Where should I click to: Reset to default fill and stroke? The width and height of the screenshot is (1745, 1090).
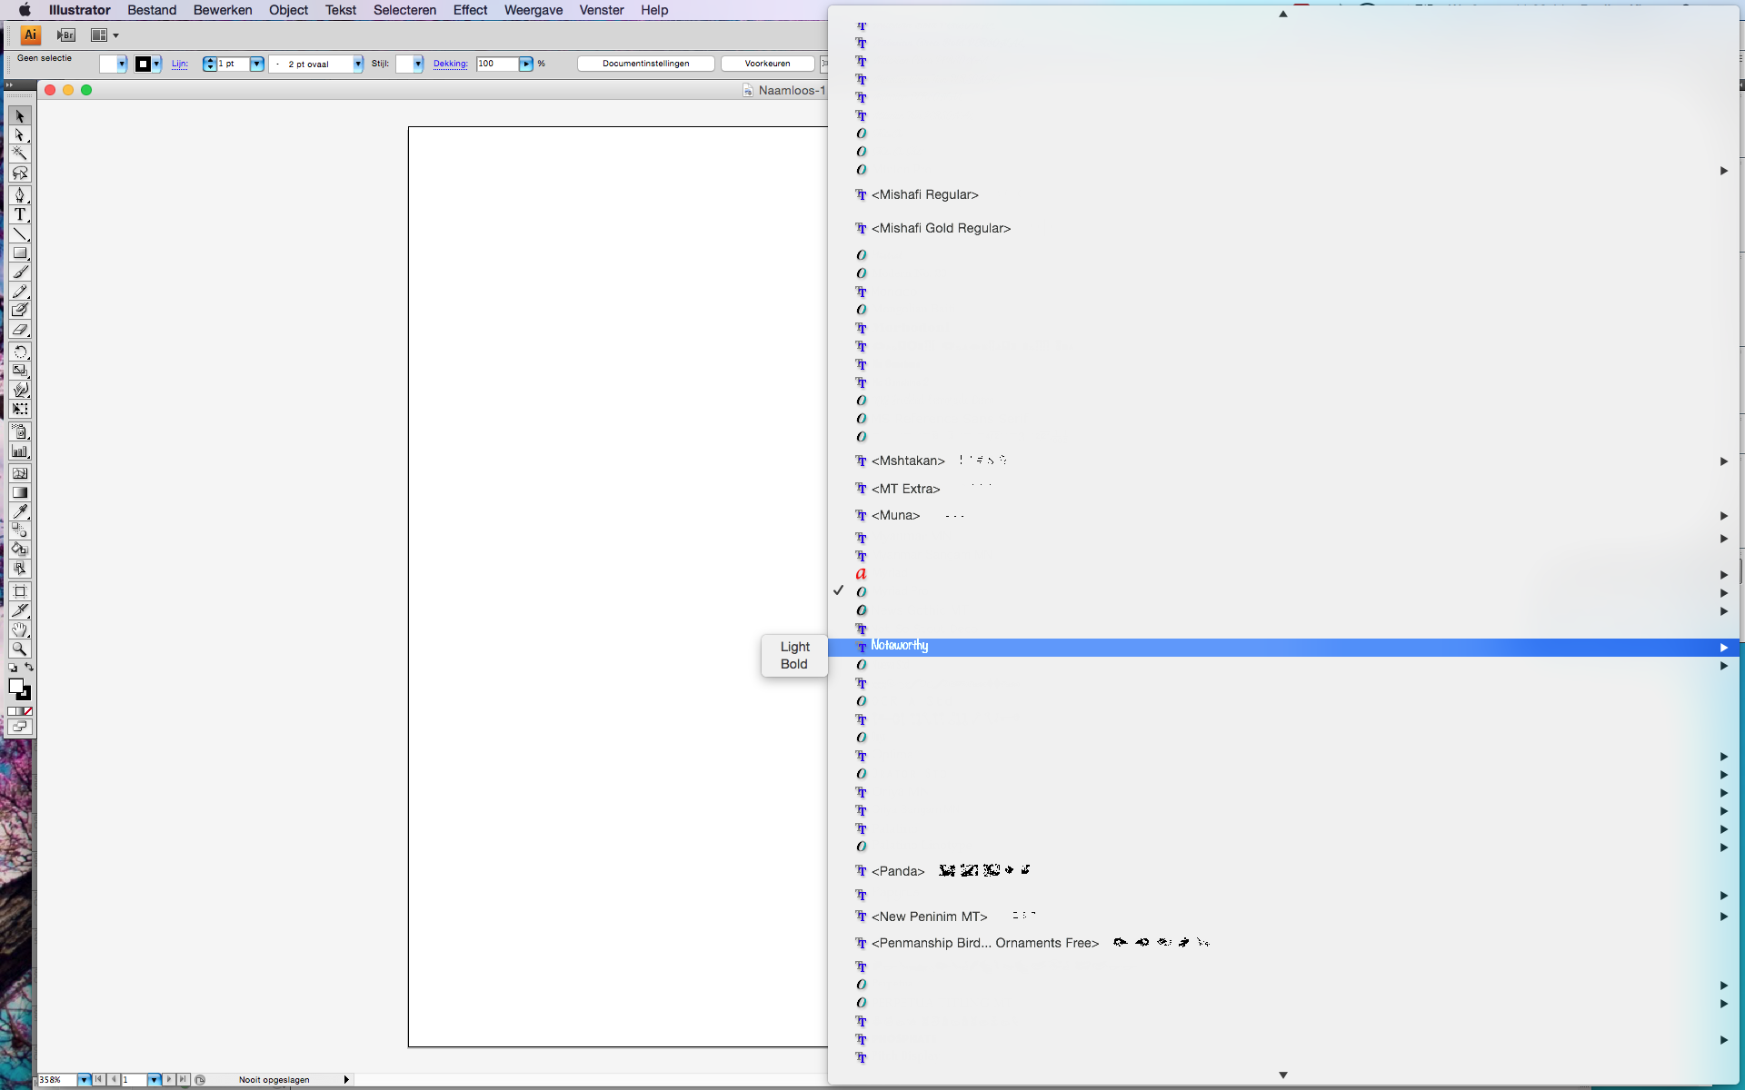(13, 669)
